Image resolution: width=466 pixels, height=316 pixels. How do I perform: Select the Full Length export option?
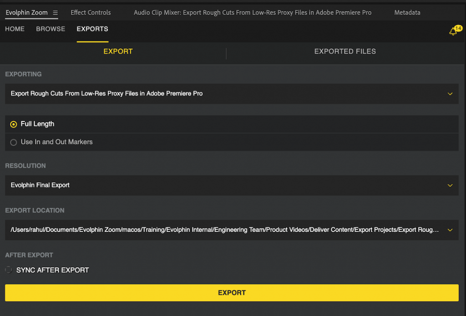click(x=14, y=124)
